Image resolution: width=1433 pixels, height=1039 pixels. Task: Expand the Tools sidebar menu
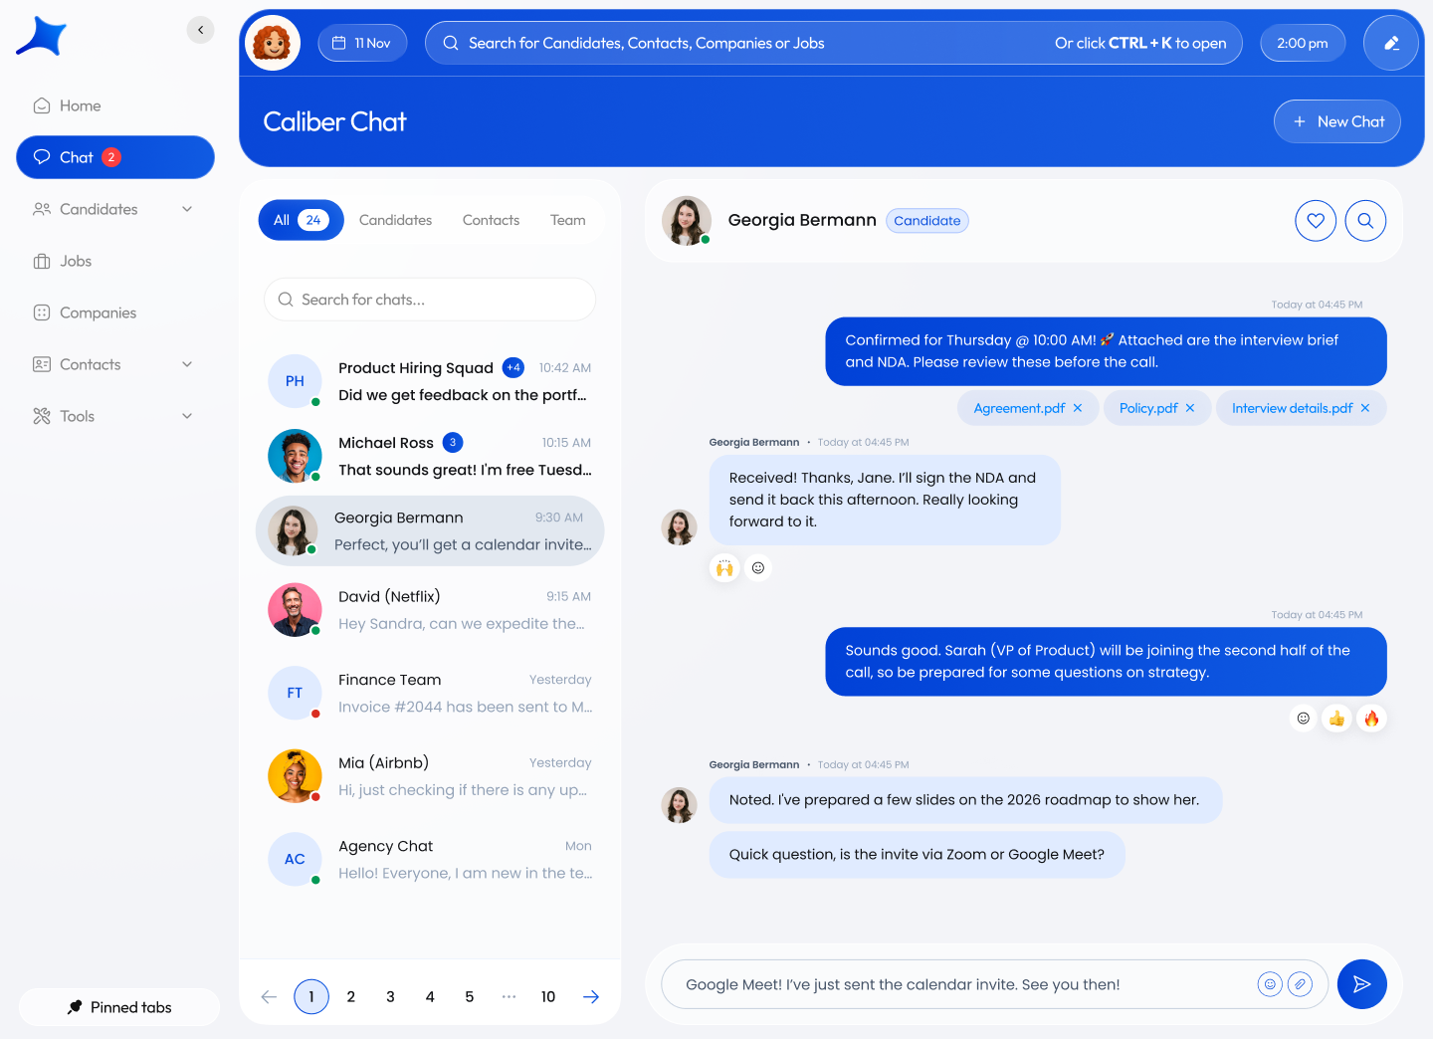187,416
